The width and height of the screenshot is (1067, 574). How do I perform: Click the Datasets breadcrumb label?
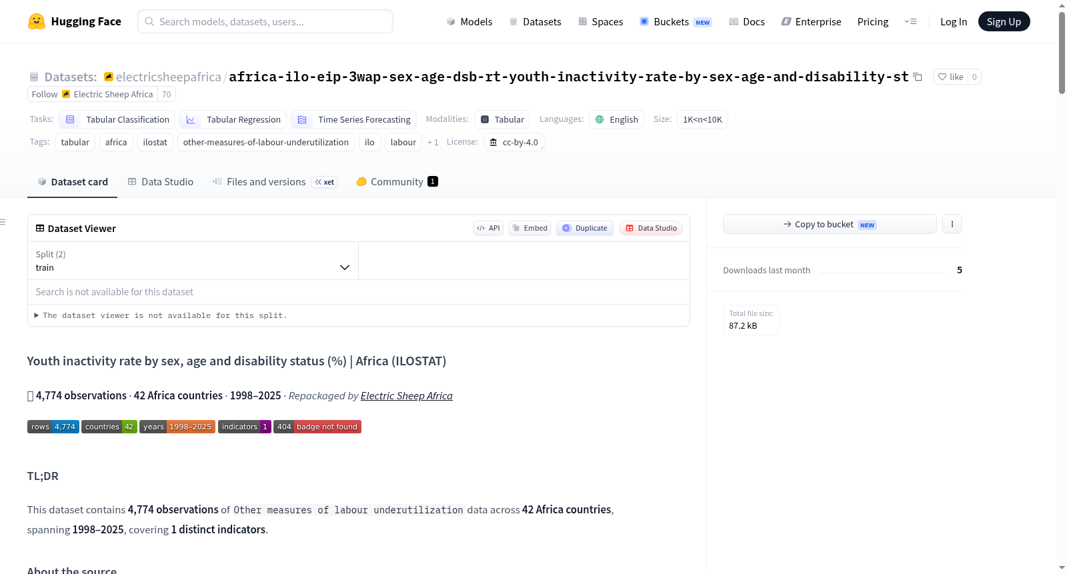tap(71, 77)
